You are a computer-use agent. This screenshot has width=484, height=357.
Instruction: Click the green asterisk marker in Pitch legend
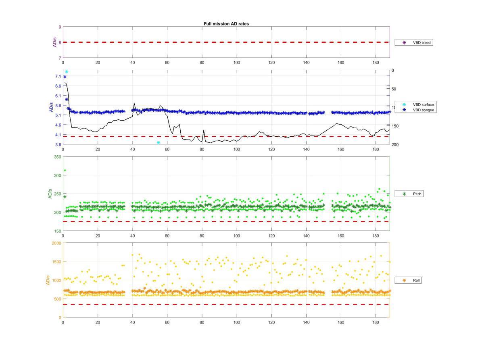click(x=404, y=194)
